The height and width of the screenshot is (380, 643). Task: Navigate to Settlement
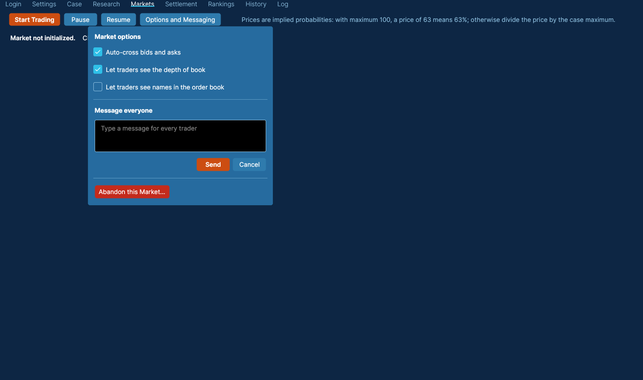(x=181, y=4)
